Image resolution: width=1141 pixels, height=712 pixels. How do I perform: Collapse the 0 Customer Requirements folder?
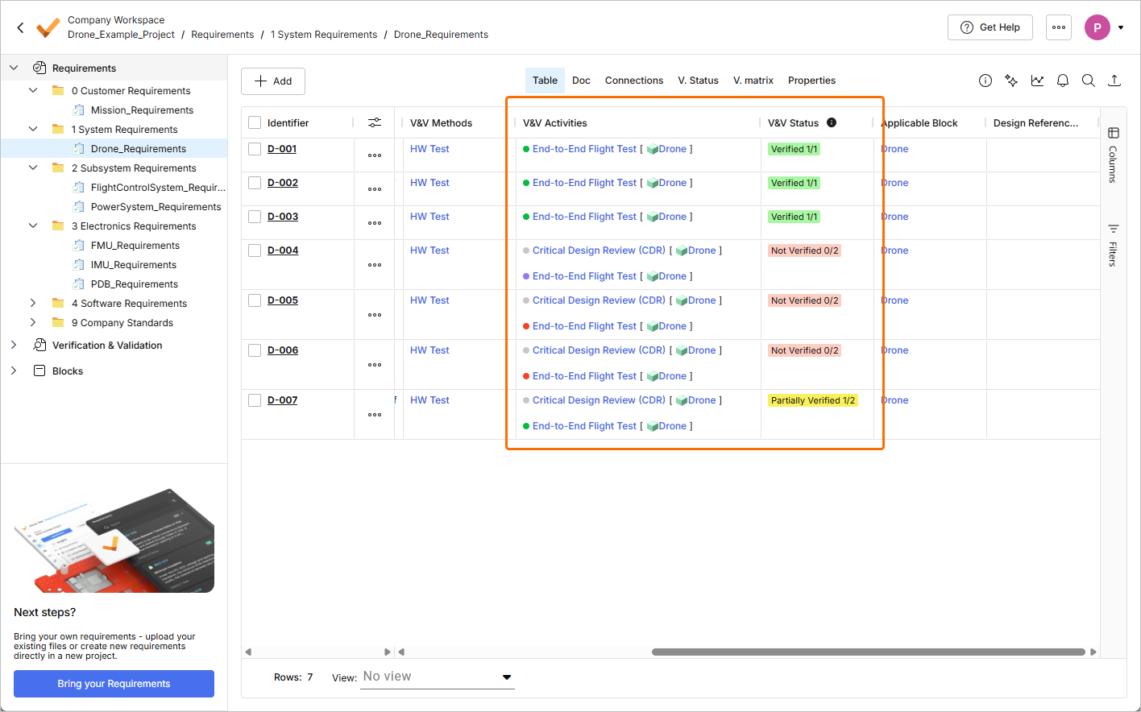pos(33,90)
